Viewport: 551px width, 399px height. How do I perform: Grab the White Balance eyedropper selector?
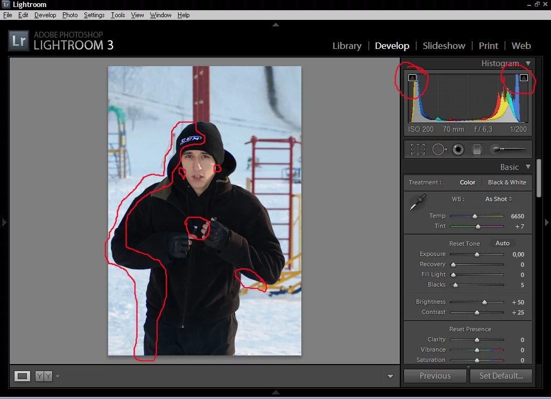[x=416, y=203]
